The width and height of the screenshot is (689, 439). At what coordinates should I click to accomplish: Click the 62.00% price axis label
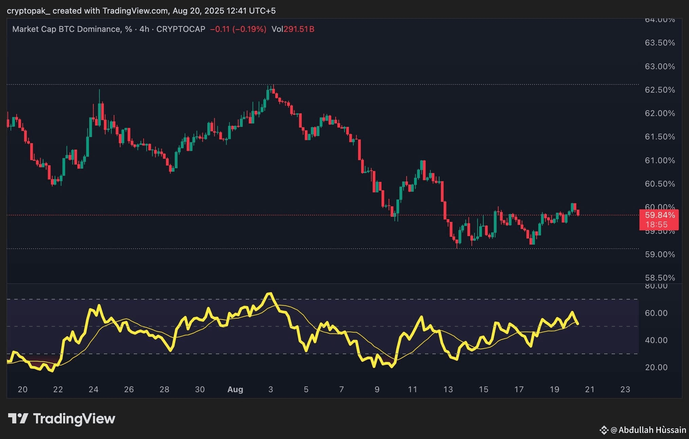point(660,113)
